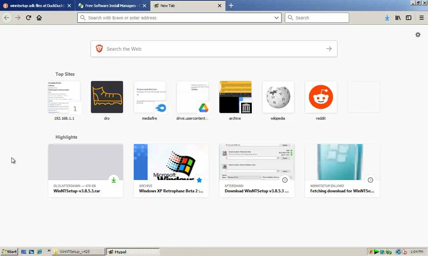Close the Free Software Install Managers tab
428x256 pixels.
(x=144, y=6)
